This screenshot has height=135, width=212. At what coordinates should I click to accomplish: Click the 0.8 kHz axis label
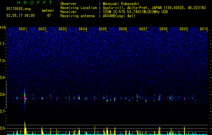(3, 94)
